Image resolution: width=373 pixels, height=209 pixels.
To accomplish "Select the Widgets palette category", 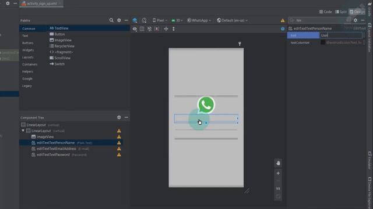I will pos(28,51).
